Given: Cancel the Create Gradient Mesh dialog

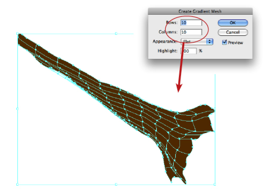Looking at the screenshot, I should coord(233,32).
